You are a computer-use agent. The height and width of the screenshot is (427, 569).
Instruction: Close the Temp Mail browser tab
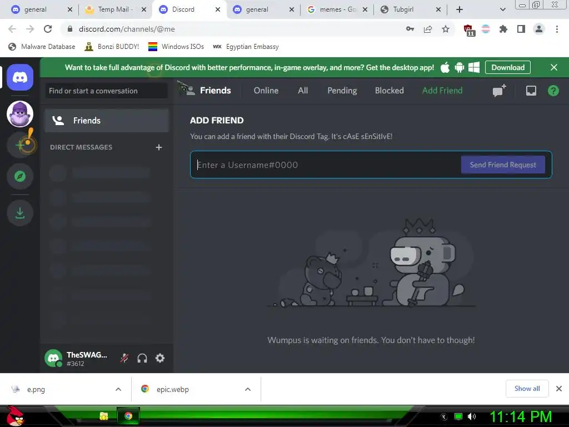(144, 9)
